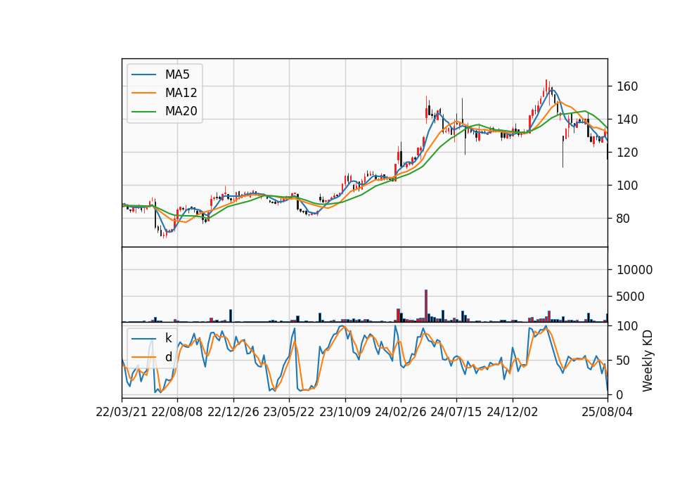Click the 23/10/09 date label
This screenshot has height=485, width=675.
click(x=345, y=412)
